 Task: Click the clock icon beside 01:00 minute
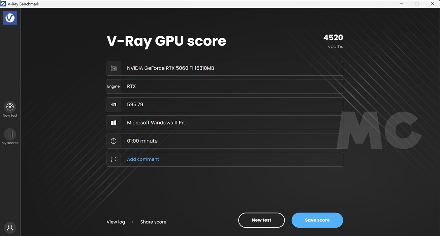click(x=114, y=141)
